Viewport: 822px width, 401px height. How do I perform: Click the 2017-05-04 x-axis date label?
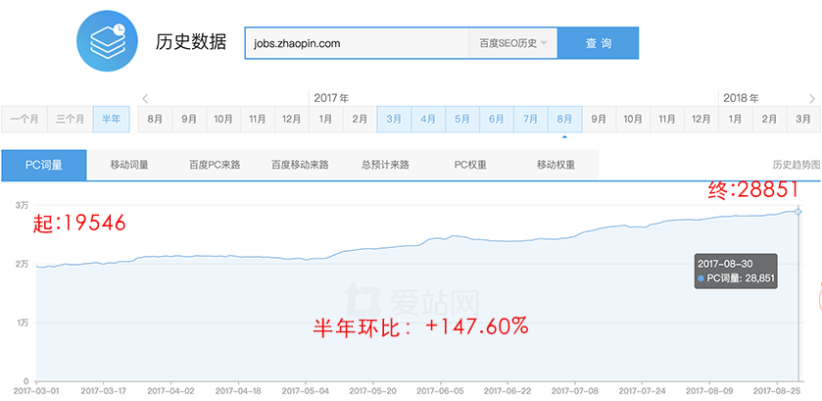pyautogui.click(x=305, y=391)
